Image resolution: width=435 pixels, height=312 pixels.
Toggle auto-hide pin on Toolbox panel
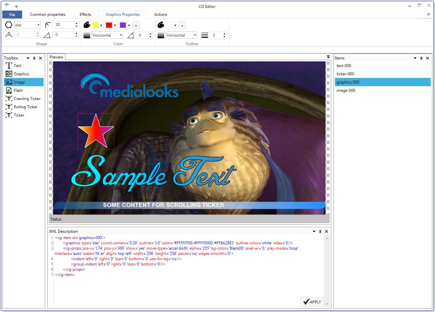pos(34,58)
